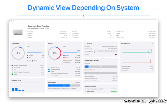Click the Ethernet monitor icon
The width and height of the screenshot is (167, 104).
[85, 44]
